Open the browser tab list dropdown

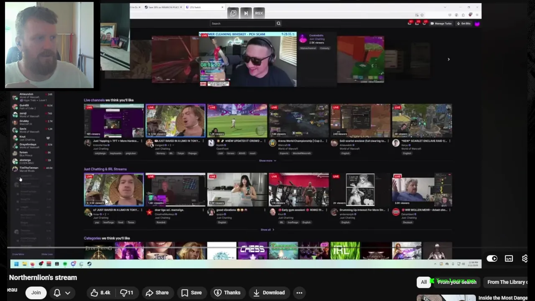point(445,7)
